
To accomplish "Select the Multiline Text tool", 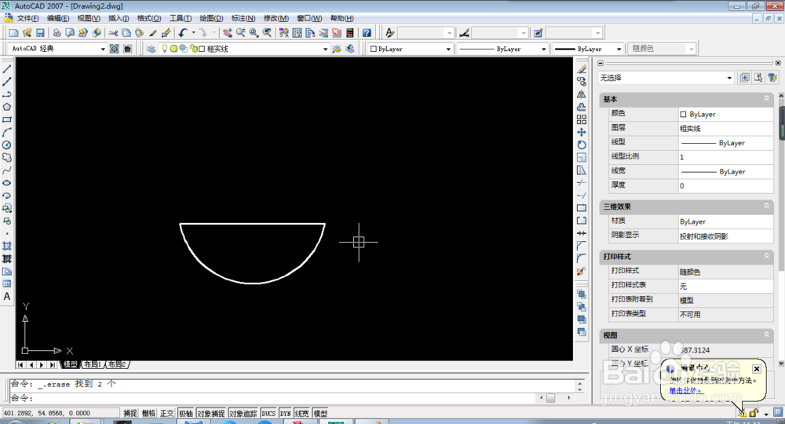I will pos(7,296).
